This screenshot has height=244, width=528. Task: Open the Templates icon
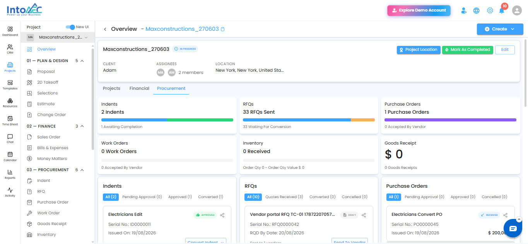point(10,85)
